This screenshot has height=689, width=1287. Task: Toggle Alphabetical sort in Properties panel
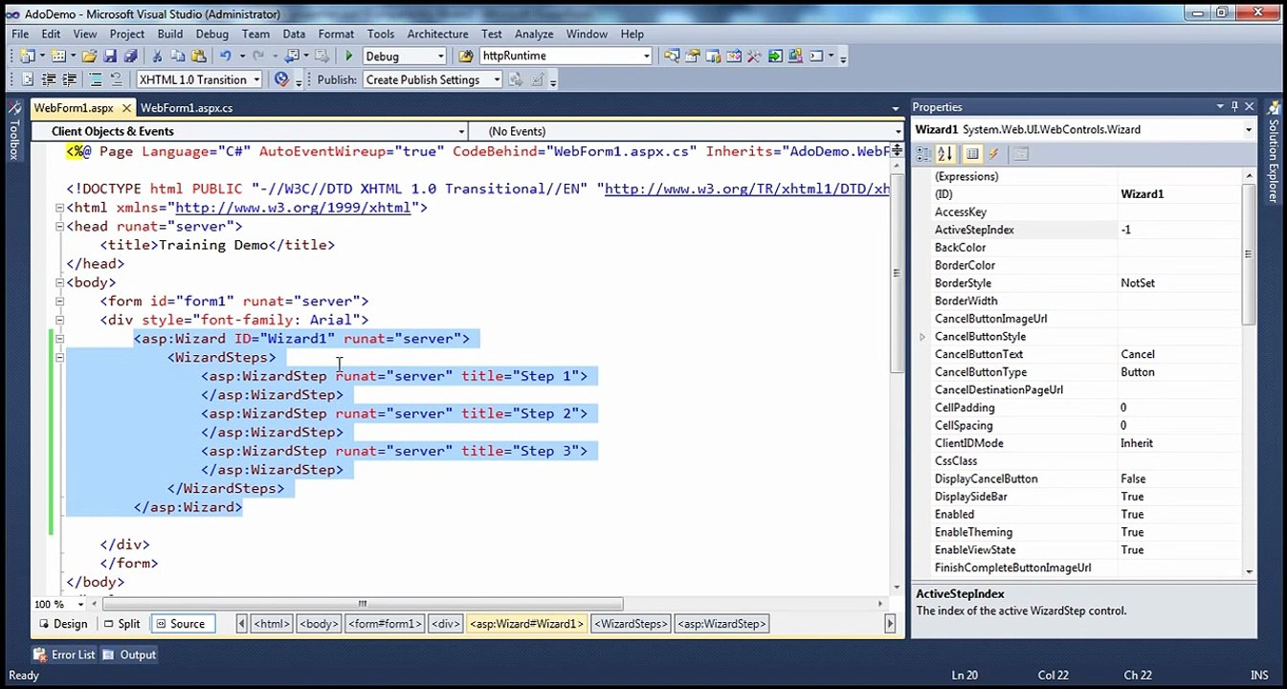click(945, 154)
